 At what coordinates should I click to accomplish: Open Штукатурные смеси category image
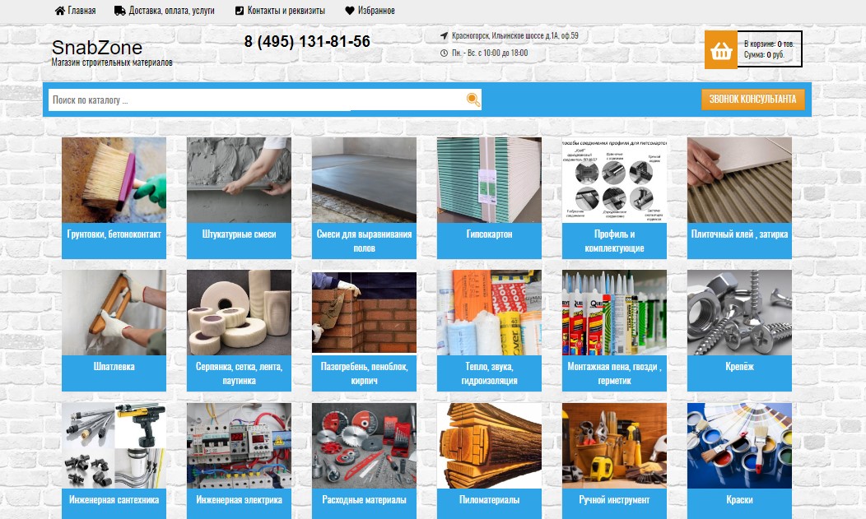[239, 180]
